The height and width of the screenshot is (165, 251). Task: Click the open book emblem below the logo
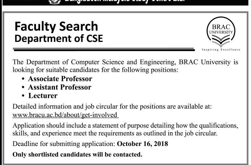(221, 44)
